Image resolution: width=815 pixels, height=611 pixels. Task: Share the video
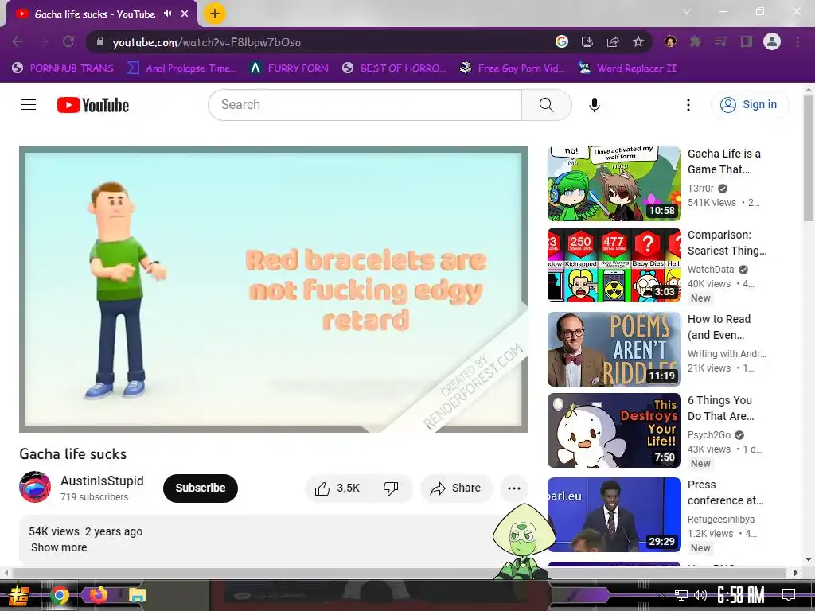(456, 488)
